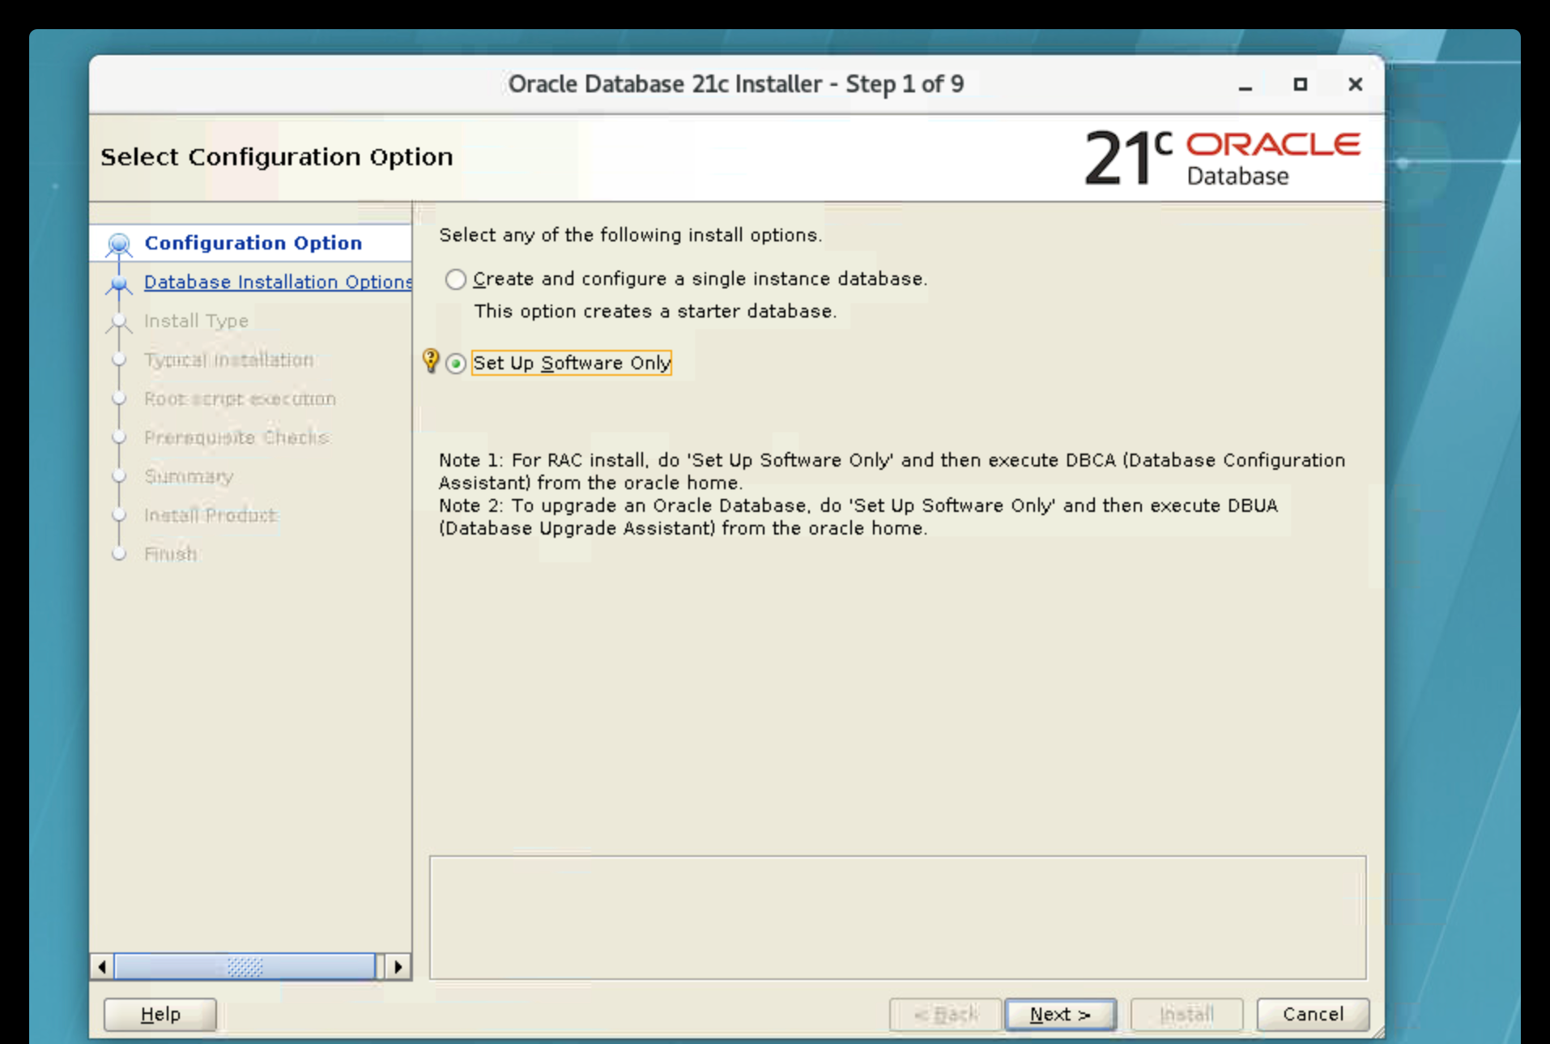
Task: Click the Next button
Action: coord(1060,1014)
